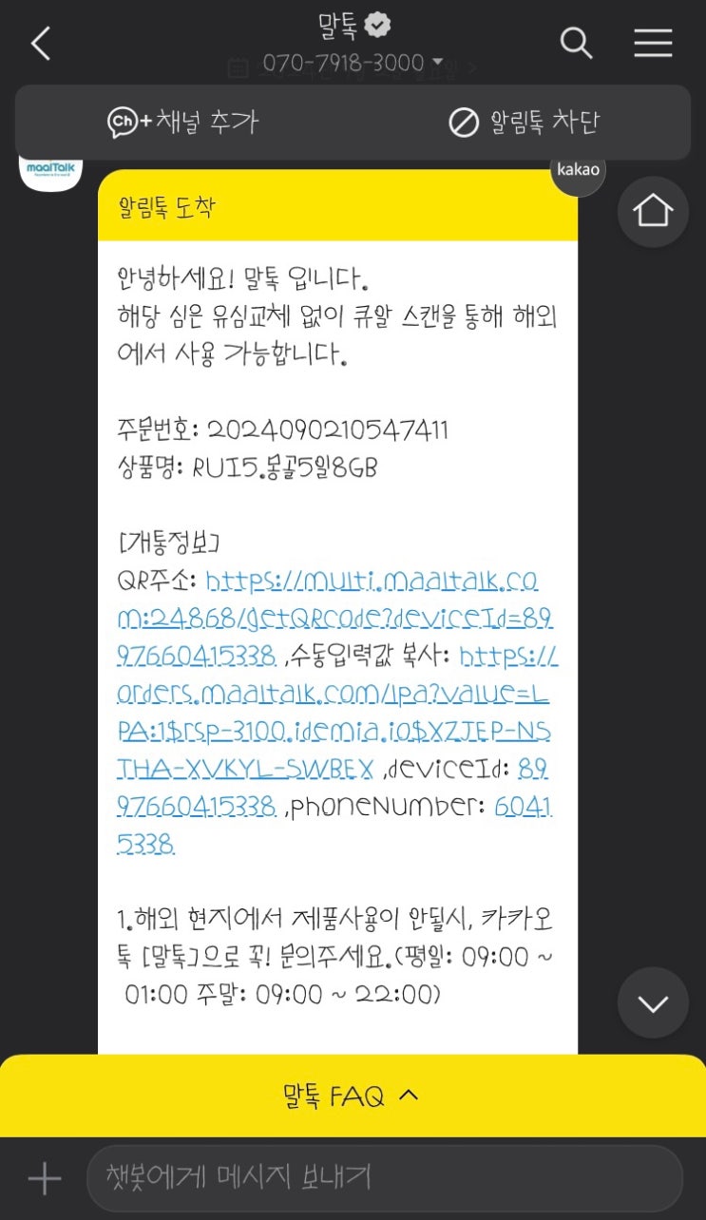706x1220 pixels.
Task: Tap the back arrow icon
Action: (x=40, y=44)
